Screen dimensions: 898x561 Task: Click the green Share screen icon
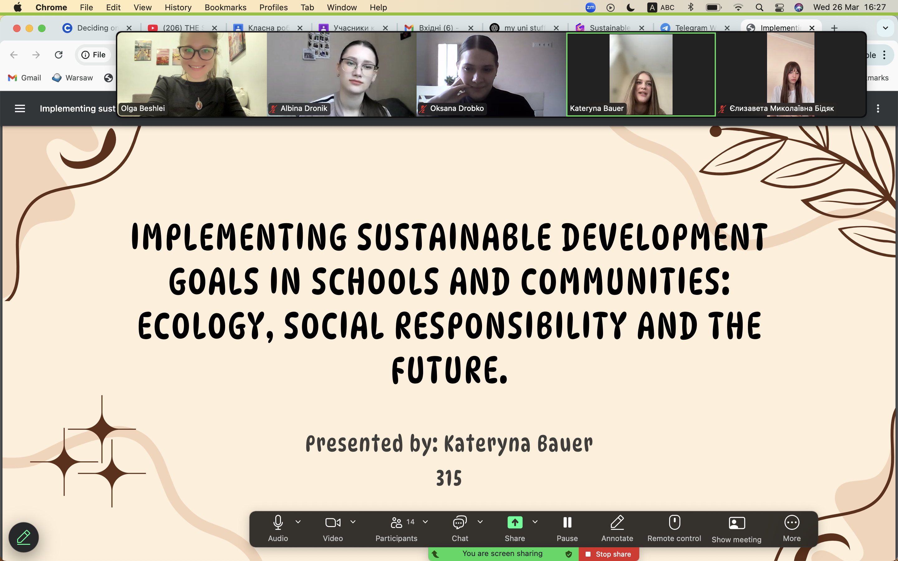[515, 522]
